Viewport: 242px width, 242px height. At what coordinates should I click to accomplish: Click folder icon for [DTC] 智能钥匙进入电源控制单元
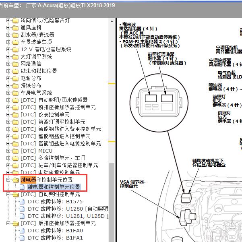15,144
